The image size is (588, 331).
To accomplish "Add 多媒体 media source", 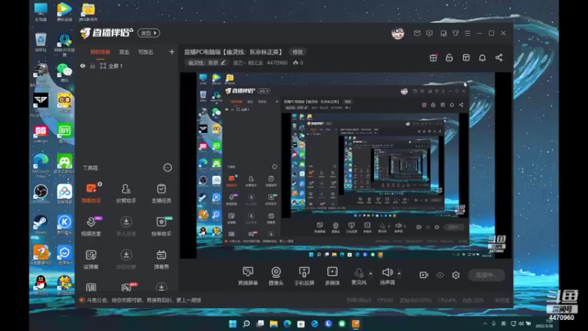I will (x=332, y=275).
